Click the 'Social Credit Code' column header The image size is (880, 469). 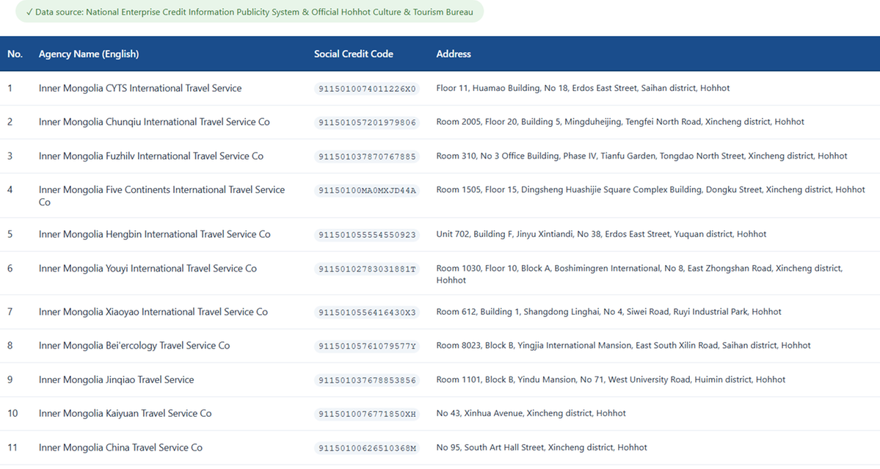[x=354, y=54]
